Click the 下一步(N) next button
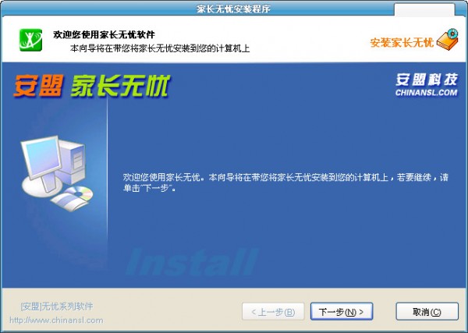Image resolution: width=468 pixels, height=333 pixels. (x=342, y=312)
